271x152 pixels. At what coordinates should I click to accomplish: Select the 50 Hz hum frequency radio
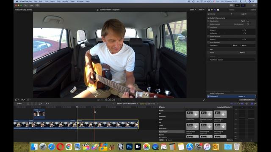pyautogui.click(x=232, y=46)
